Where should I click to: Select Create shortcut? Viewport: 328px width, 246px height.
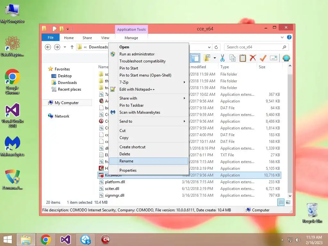coord(149,147)
